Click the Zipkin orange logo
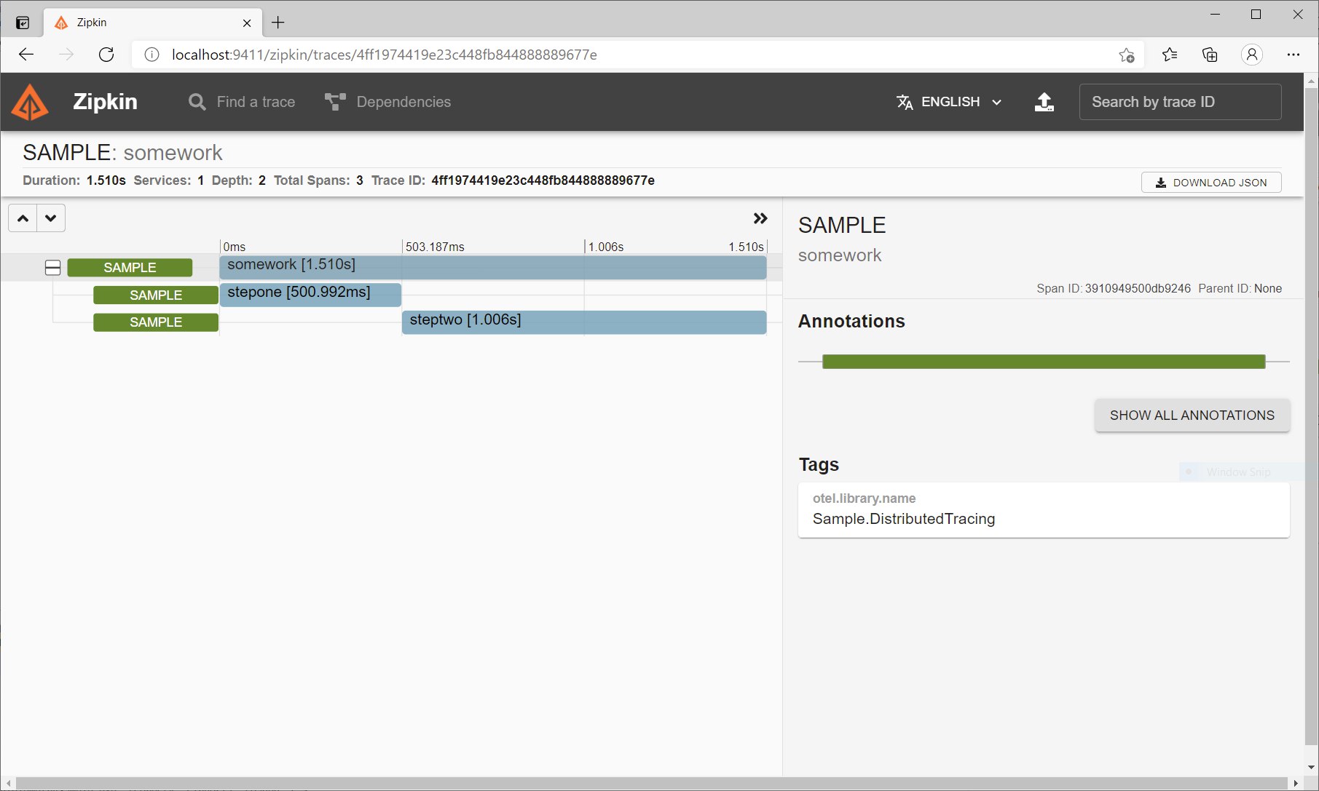This screenshot has height=791, width=1319. point(30,103)
